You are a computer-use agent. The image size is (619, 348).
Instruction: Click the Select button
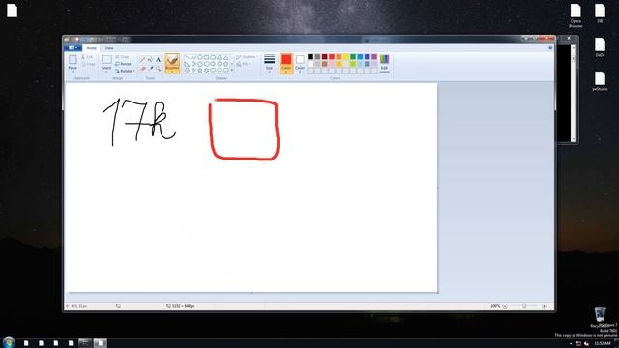(106, 62)
